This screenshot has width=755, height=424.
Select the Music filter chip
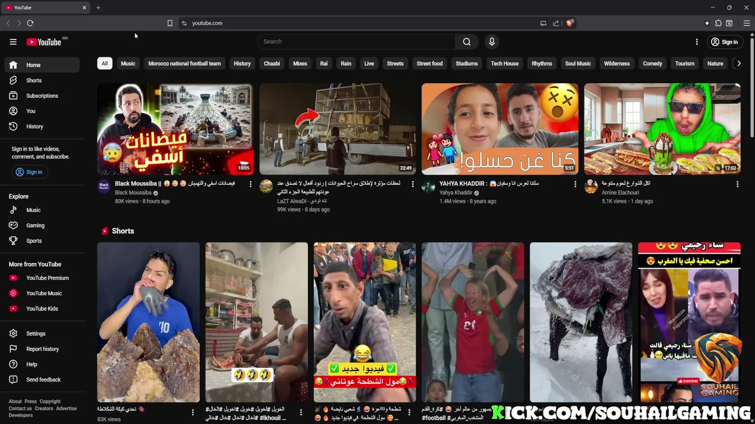click(128, 64)
